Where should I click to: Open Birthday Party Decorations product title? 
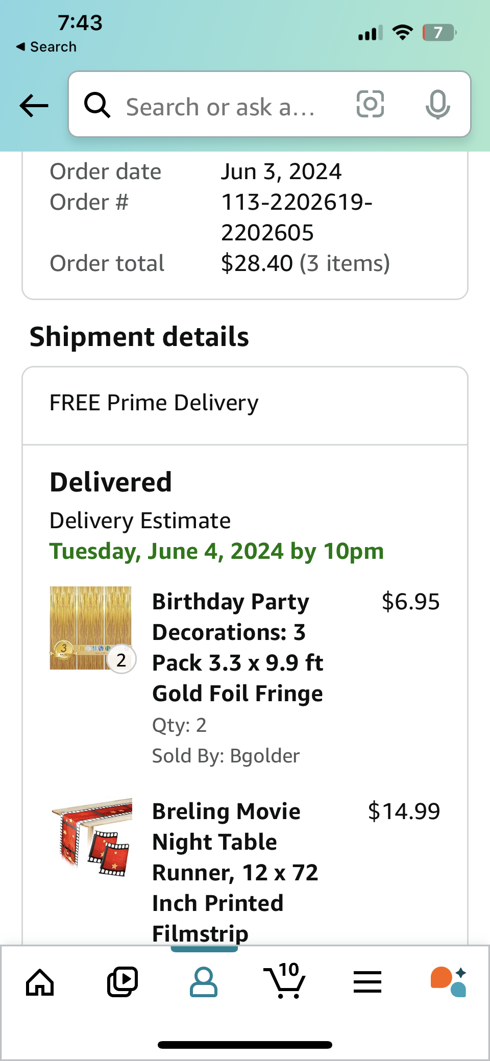(237, 647)
